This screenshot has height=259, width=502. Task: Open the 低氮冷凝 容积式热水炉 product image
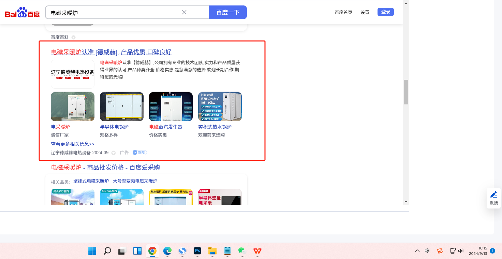pos(220,106)
